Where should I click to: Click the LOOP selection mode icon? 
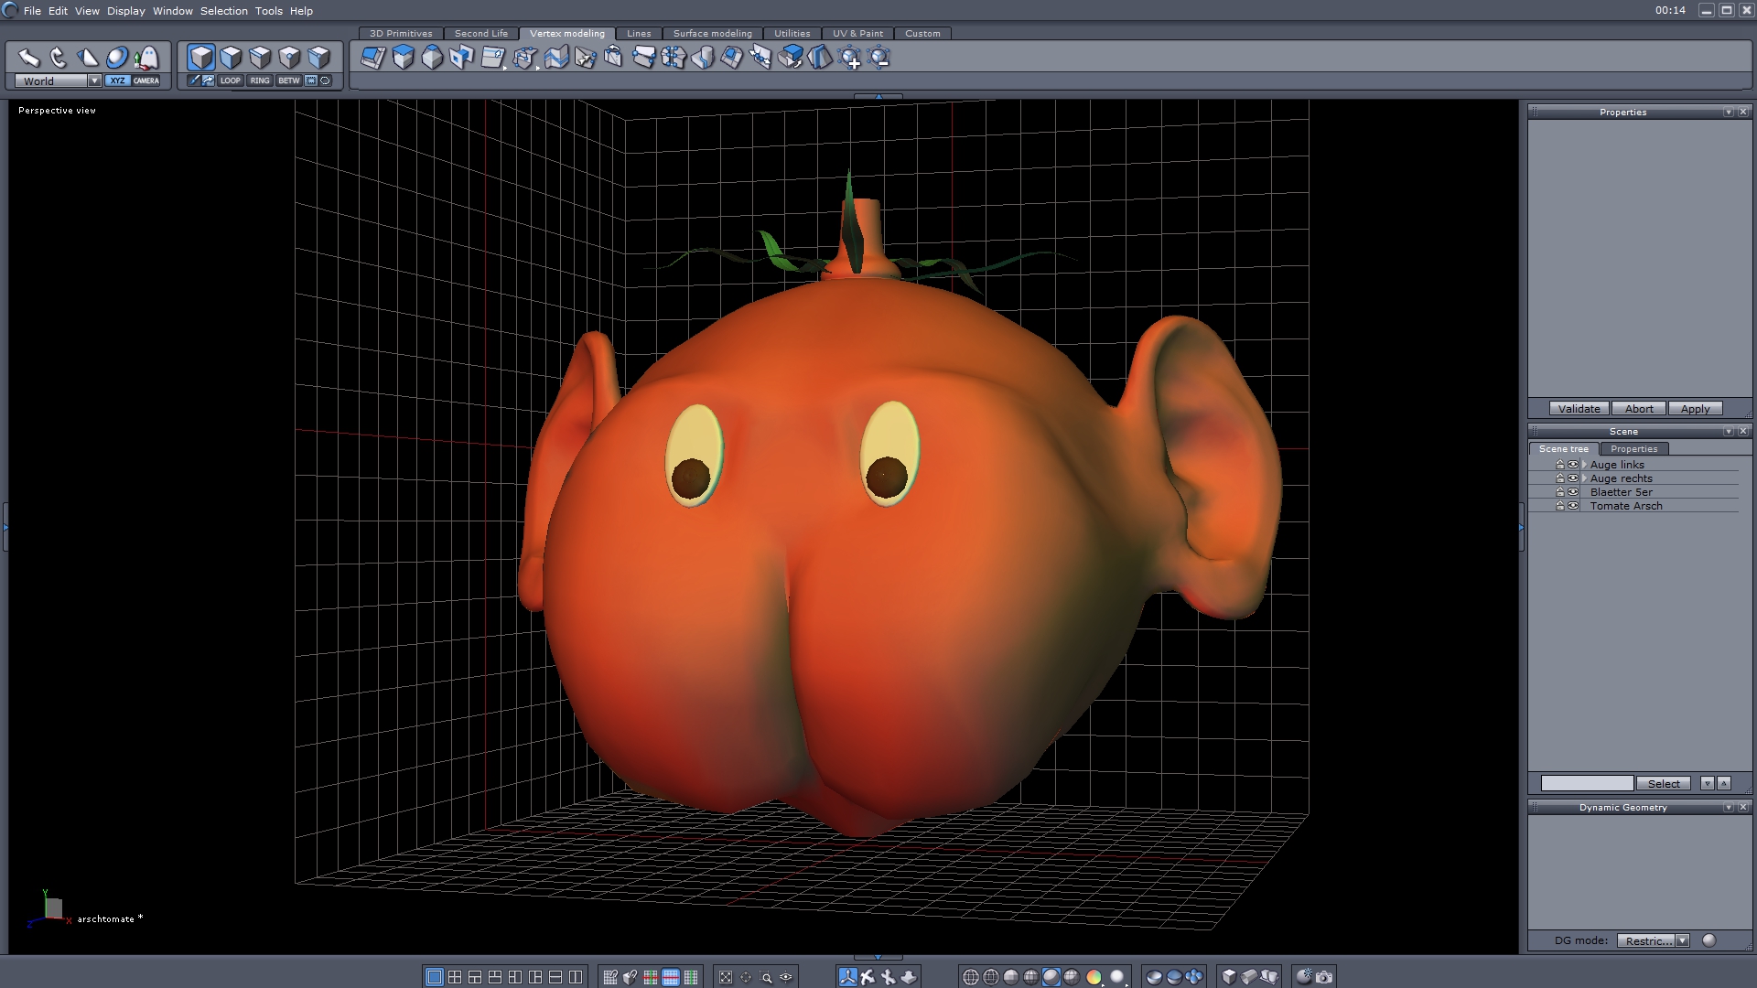click(230, 81)
